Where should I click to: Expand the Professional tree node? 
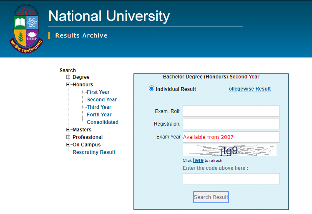coord(68,137)
